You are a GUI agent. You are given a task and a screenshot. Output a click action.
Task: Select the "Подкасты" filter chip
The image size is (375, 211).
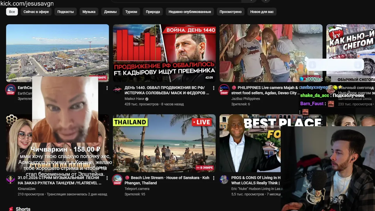click(66, 12)
